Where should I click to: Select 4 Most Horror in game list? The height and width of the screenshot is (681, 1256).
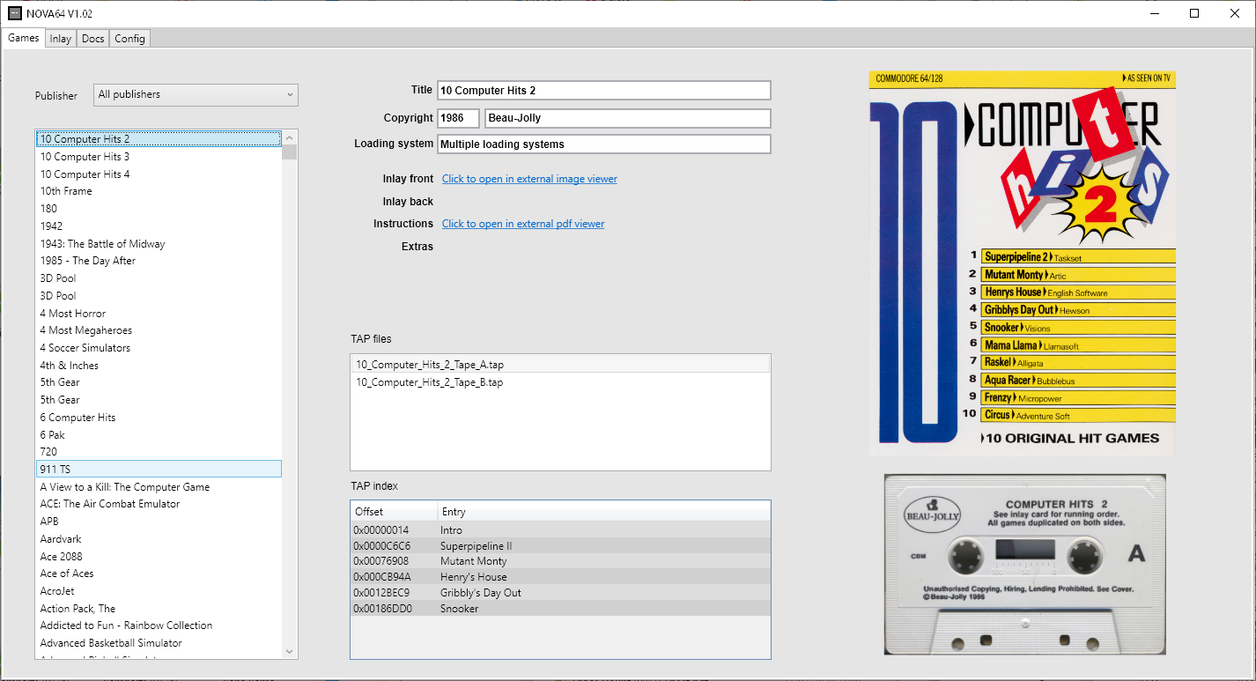pos(159,314)
